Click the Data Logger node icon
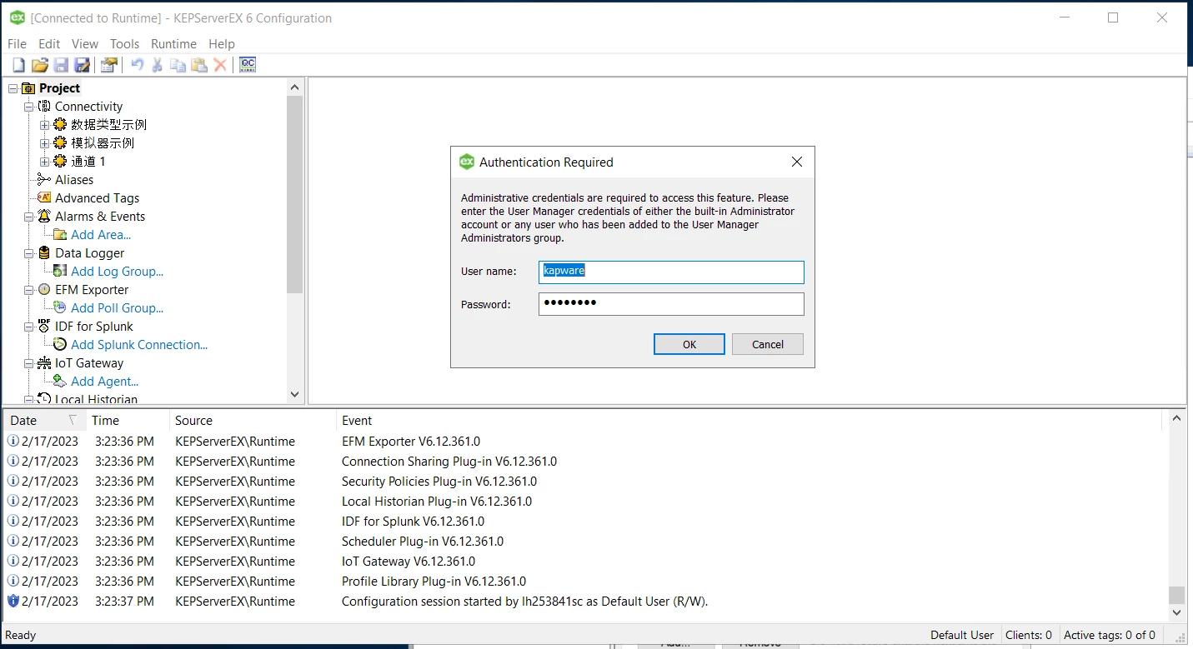 click(x=44, y=253)
